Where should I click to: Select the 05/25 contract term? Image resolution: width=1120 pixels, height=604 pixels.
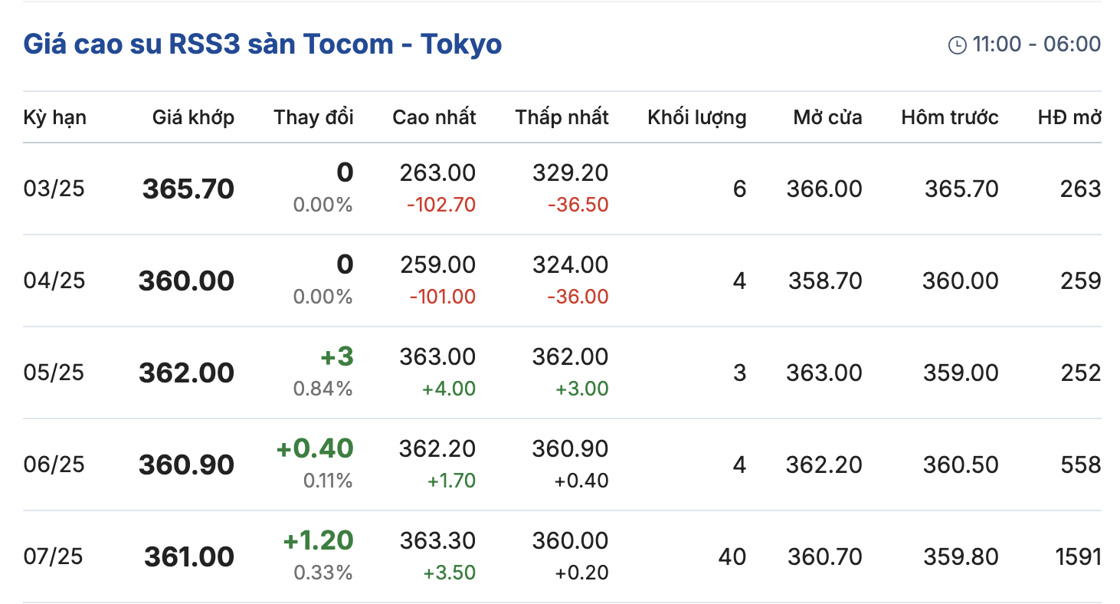coord(54,373)
